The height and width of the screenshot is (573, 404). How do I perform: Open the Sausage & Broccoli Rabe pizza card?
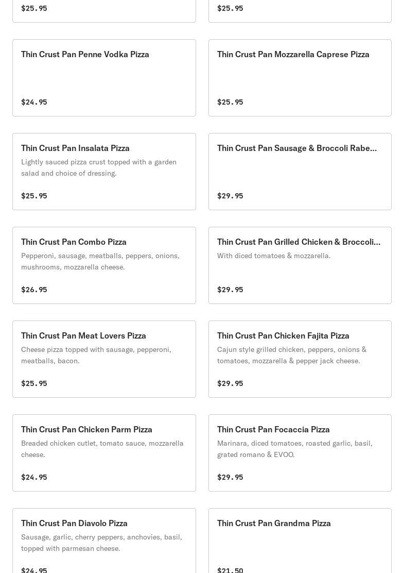(x=296, y=148)
